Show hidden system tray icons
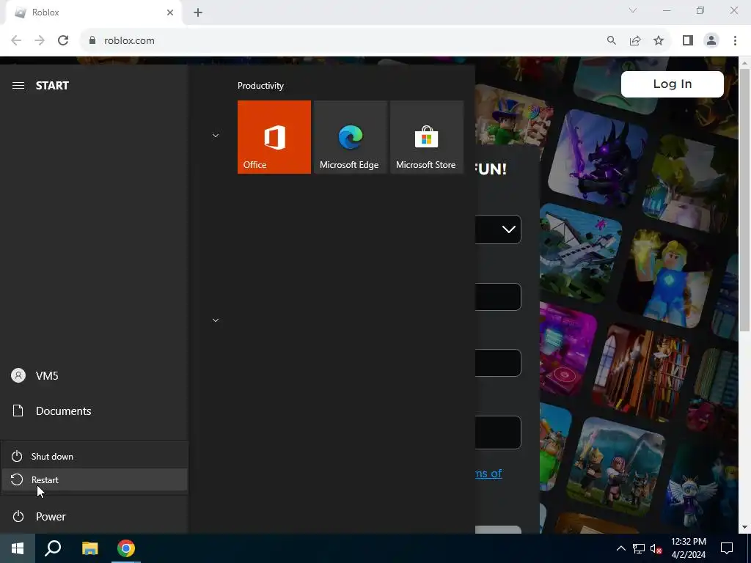 (x=620, y=548)
